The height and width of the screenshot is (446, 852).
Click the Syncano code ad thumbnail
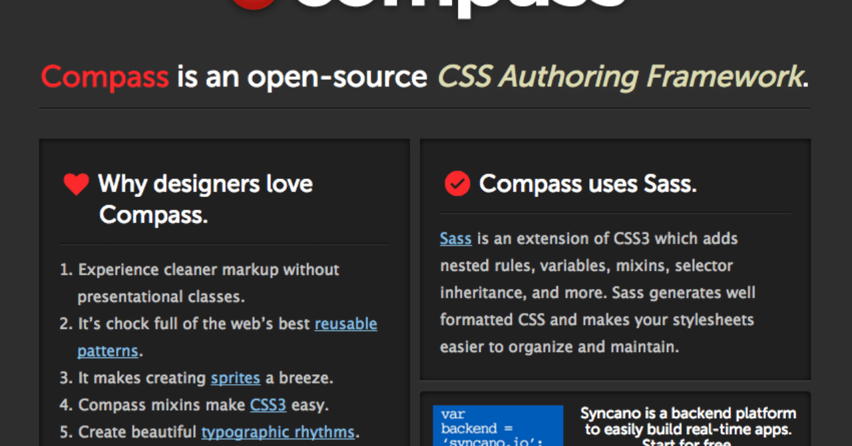click(x=498, y=426)
